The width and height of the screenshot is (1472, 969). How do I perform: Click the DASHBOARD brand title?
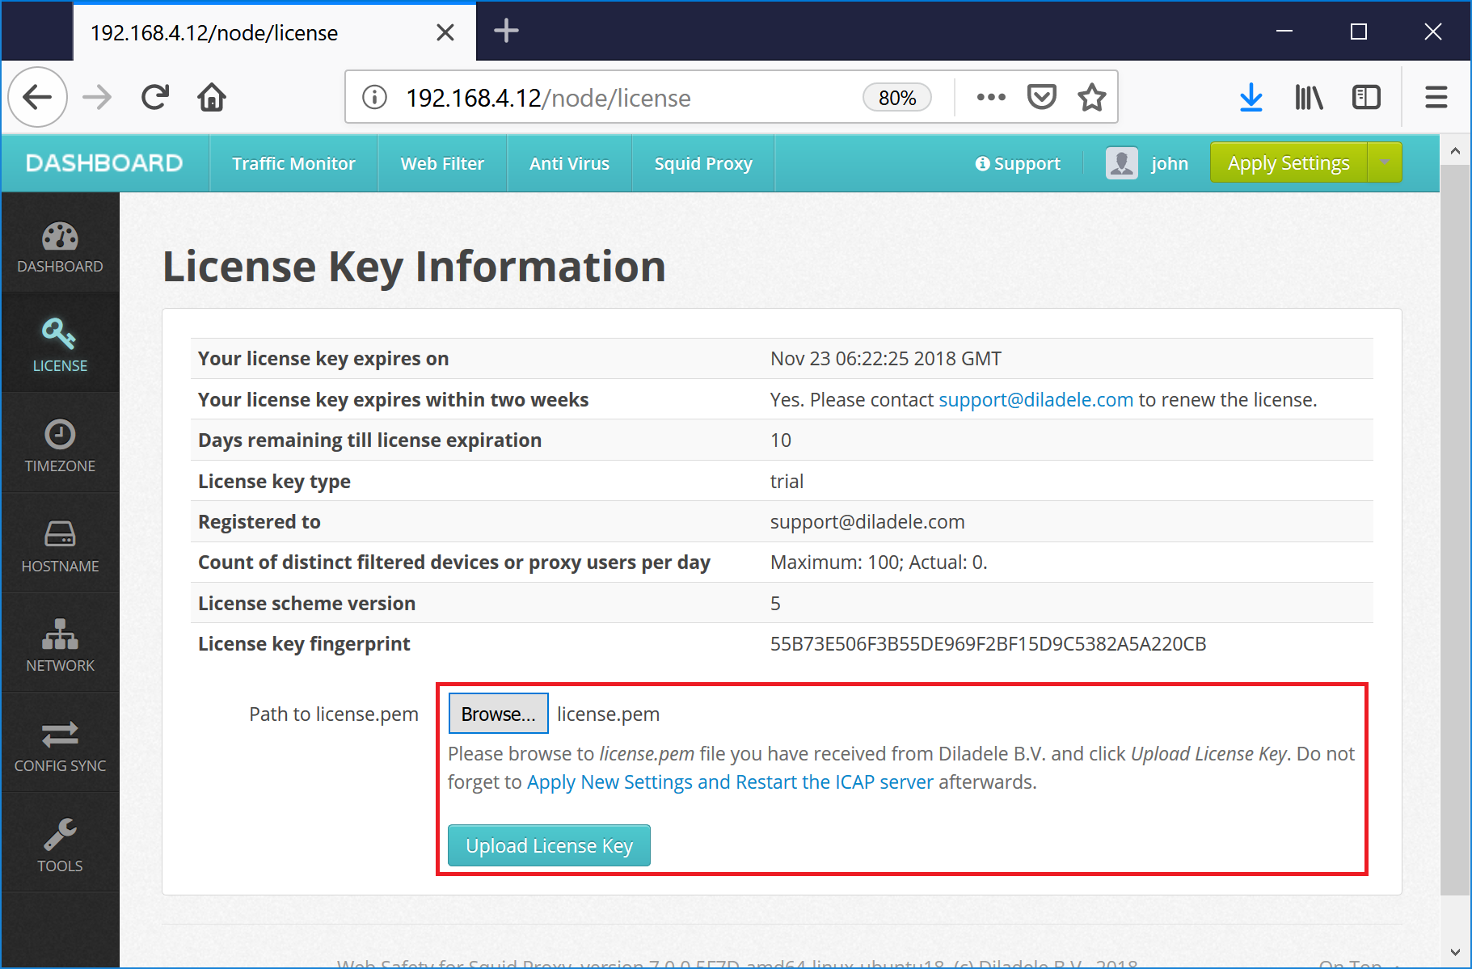click(x=104, y=163)
